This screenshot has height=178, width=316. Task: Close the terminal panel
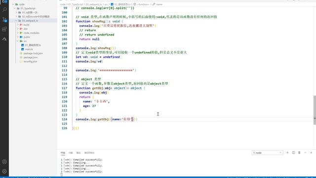[311, 153]
